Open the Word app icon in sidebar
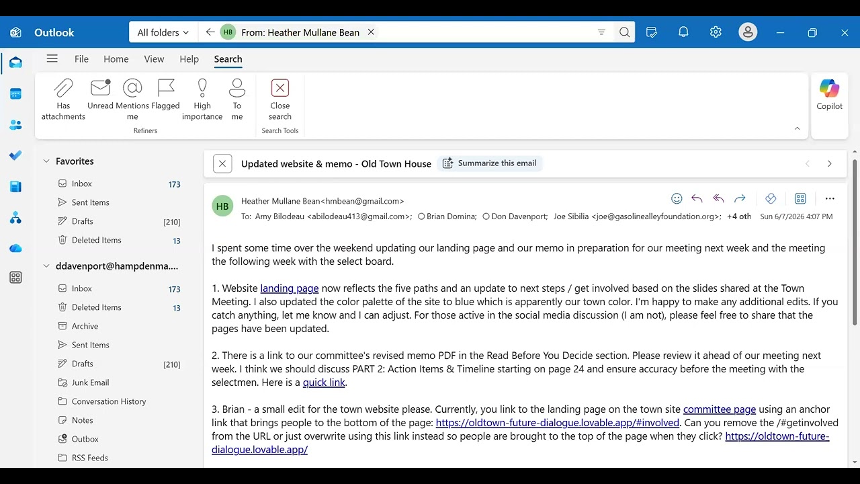The image size is (860, 484). (15, 186)
